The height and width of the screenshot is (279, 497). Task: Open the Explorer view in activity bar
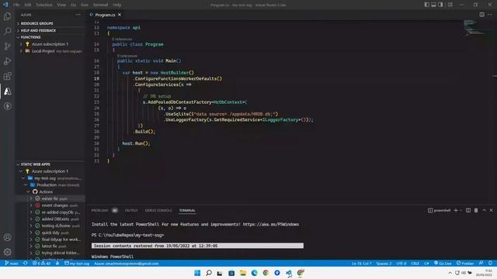(x=7, y=16)
